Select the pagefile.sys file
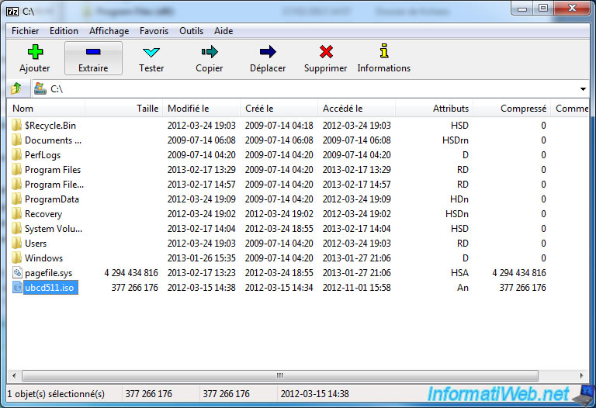Screen dimensions: 596x408 48,273
